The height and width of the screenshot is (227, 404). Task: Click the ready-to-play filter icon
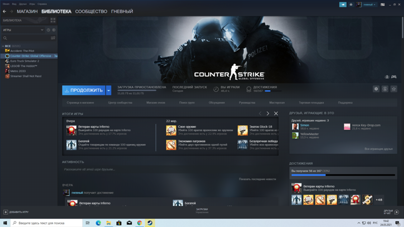click(54, 30)
